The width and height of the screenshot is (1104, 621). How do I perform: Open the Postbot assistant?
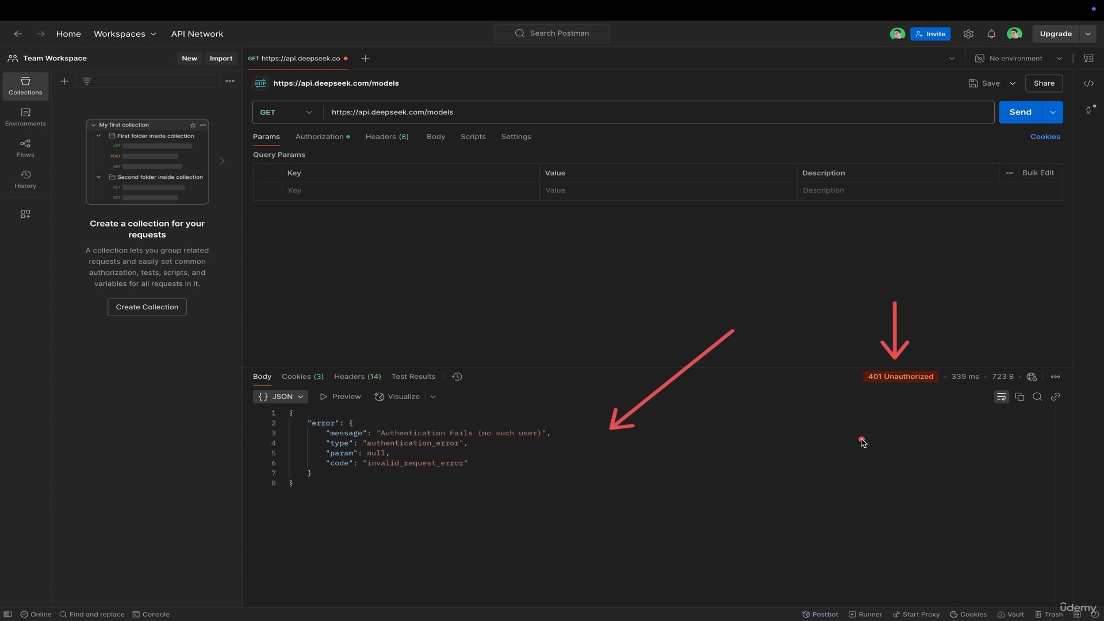pos(820,614)
